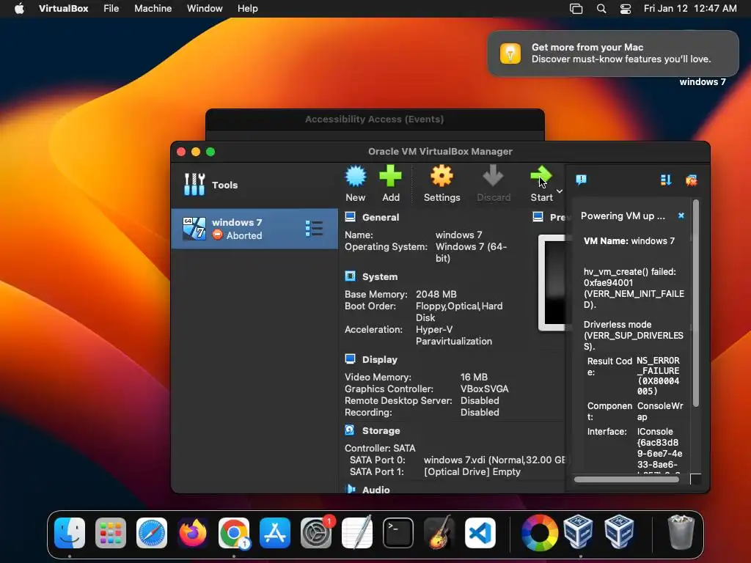Open Google Chrome from the Dock
This screenshot has height=563, width=751.
(x=234, y=532)
